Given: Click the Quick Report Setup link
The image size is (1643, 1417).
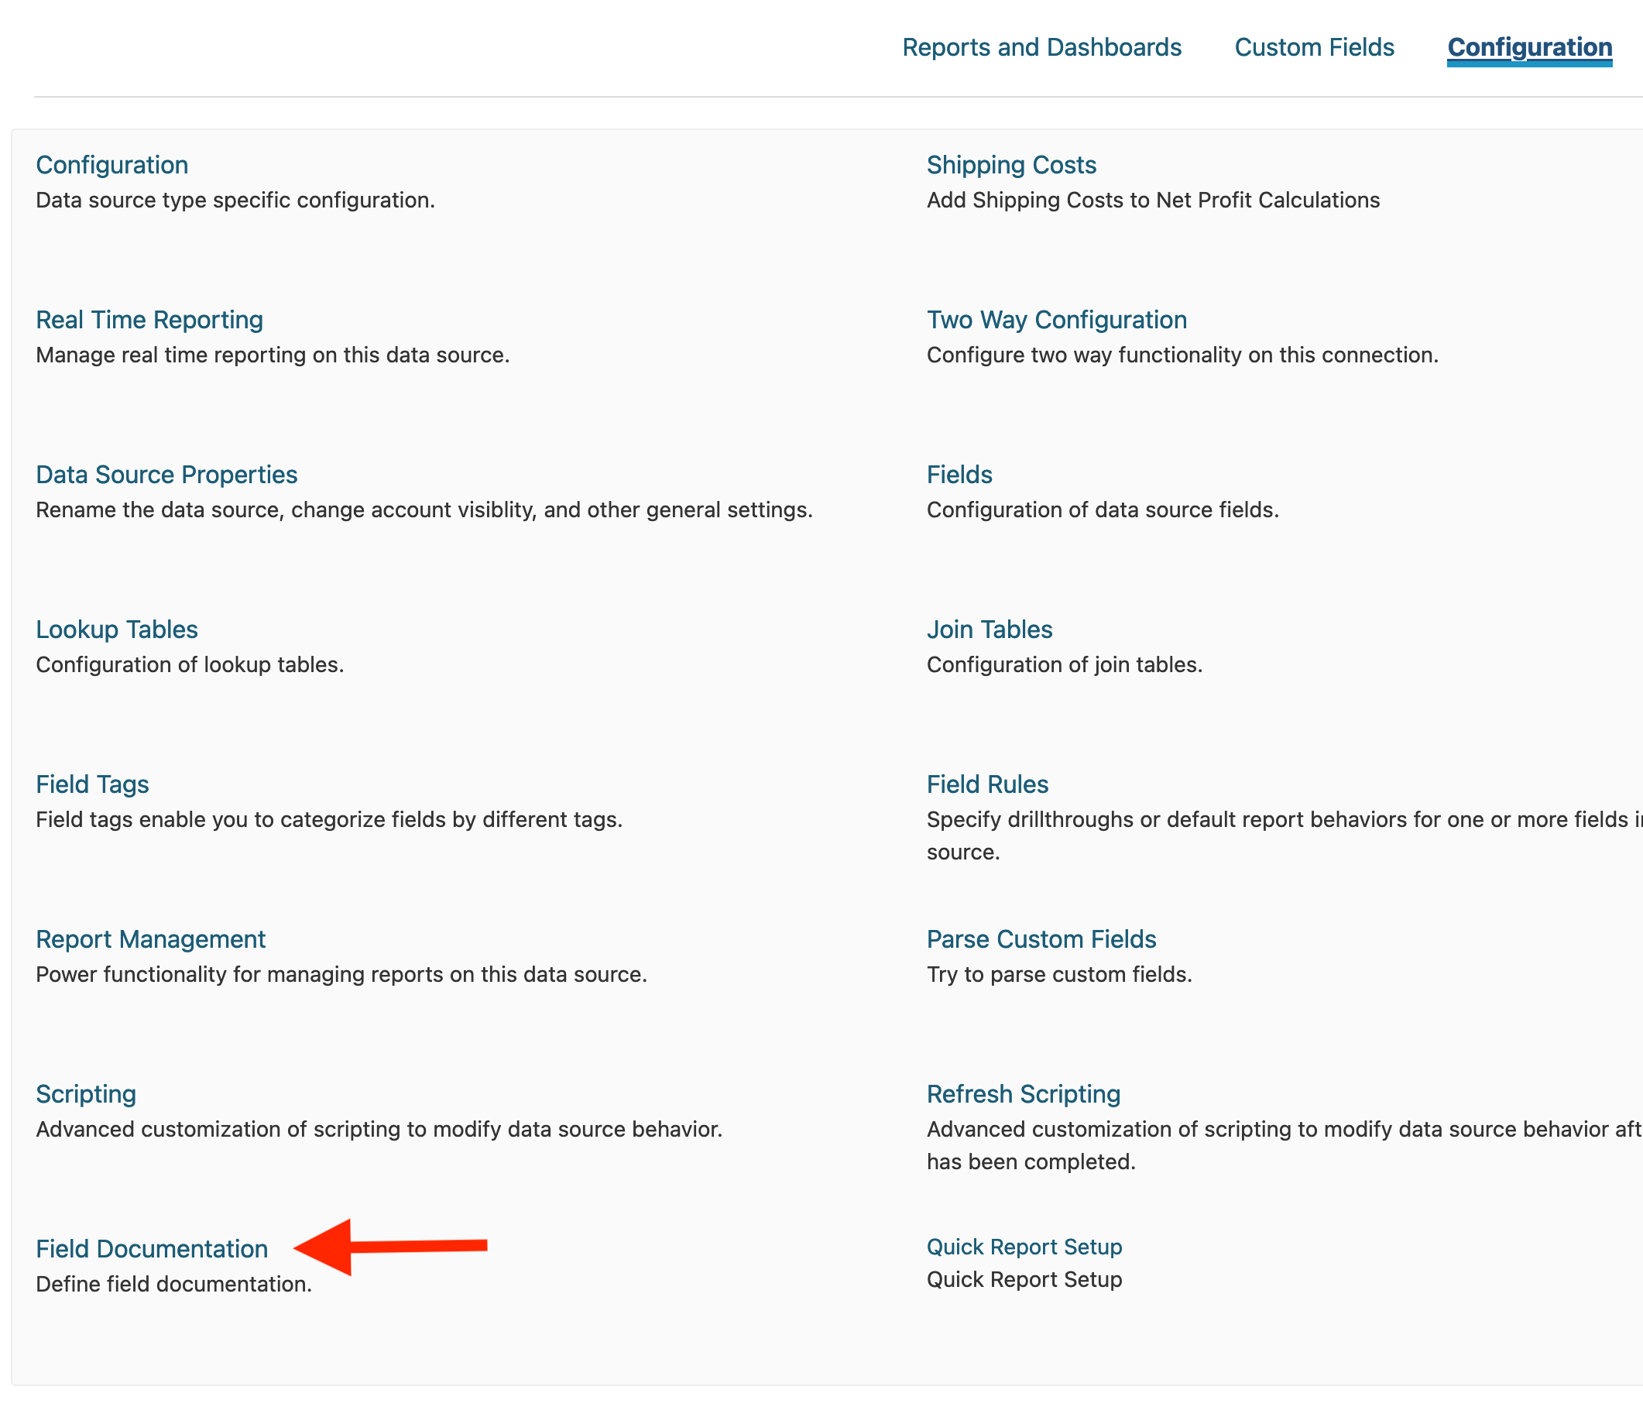Looking at the screenshot, I should point(1024,1247).
